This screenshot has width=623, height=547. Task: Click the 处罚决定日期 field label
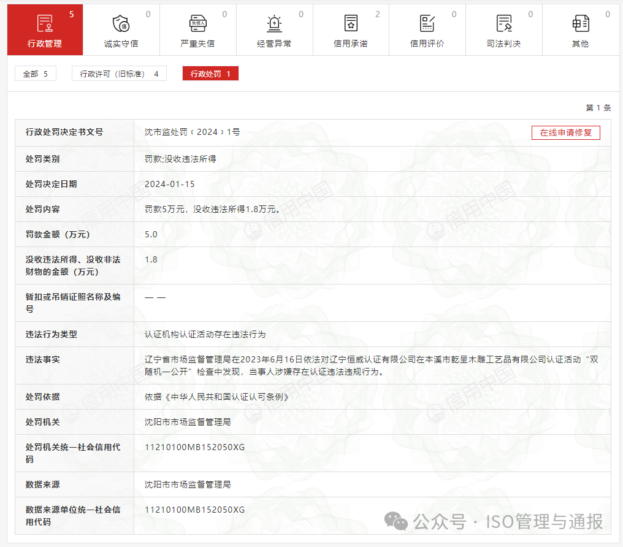click(52, 184)
